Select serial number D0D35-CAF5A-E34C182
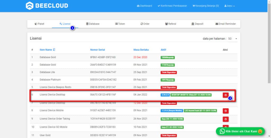The image size is (271, 138). click(x=103, y=80)
